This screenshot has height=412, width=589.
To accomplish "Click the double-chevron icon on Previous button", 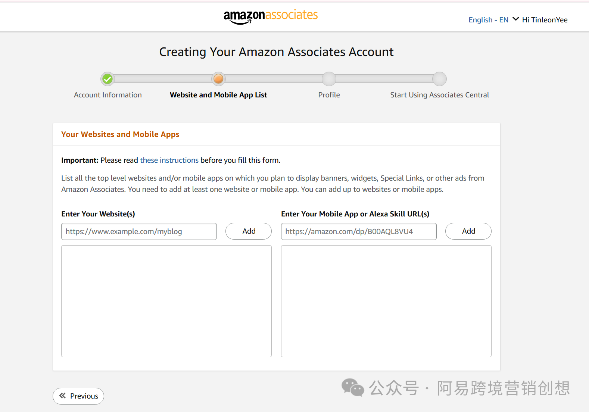I will (x=62, y=396).
